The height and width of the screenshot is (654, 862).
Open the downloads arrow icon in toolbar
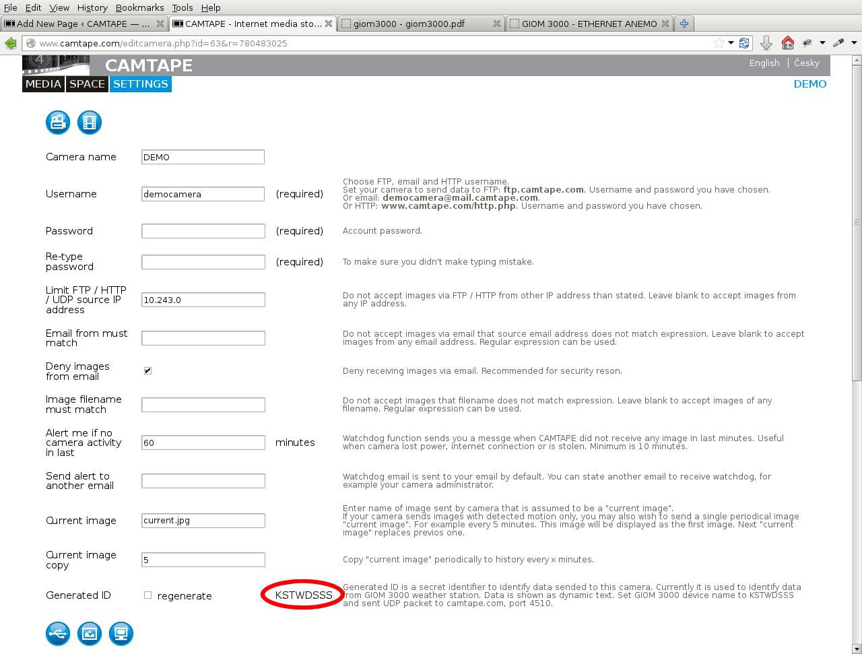pos(766,43)
